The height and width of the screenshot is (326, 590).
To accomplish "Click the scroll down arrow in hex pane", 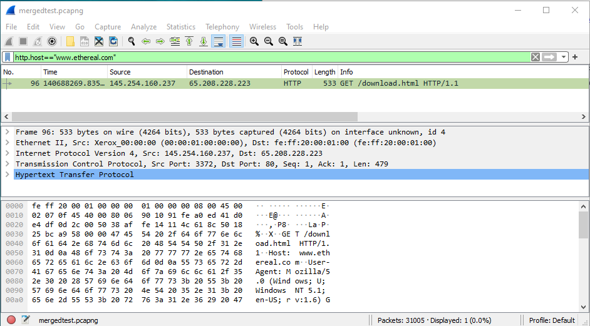I will tap(583, 307).
